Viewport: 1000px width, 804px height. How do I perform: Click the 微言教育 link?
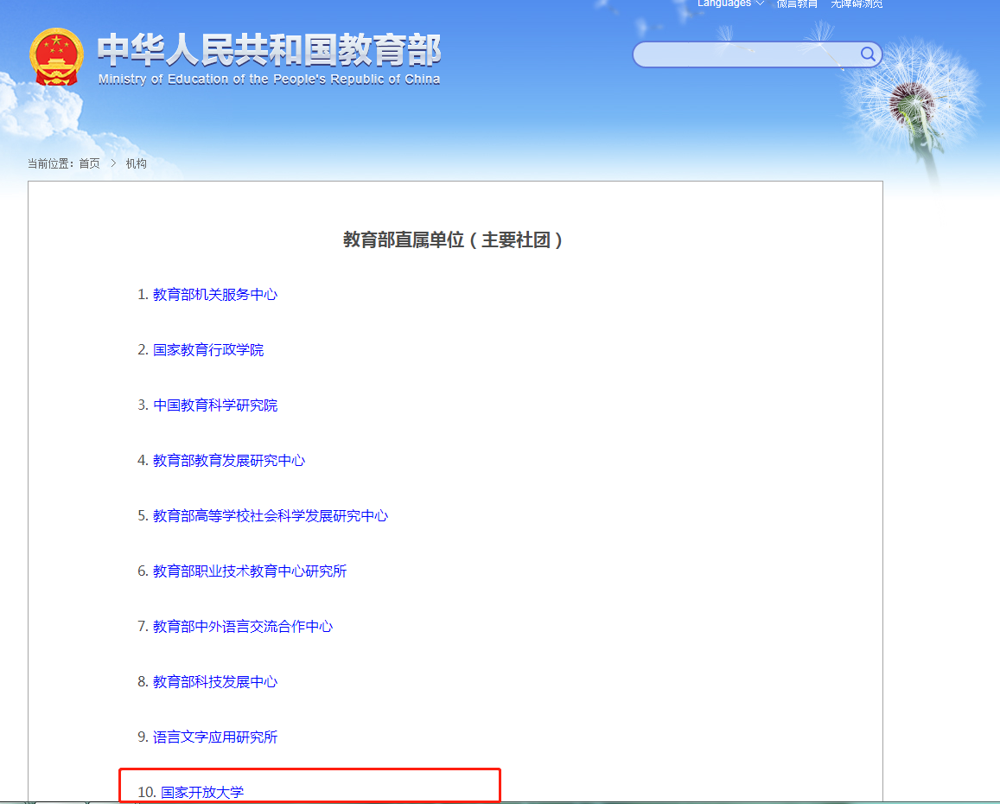tap(796, 3)
